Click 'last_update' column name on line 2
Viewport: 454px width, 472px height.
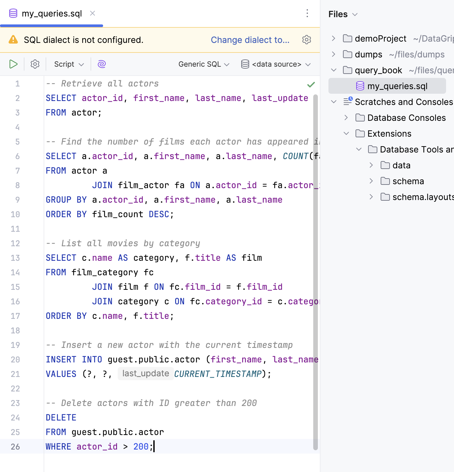(280, 98)
